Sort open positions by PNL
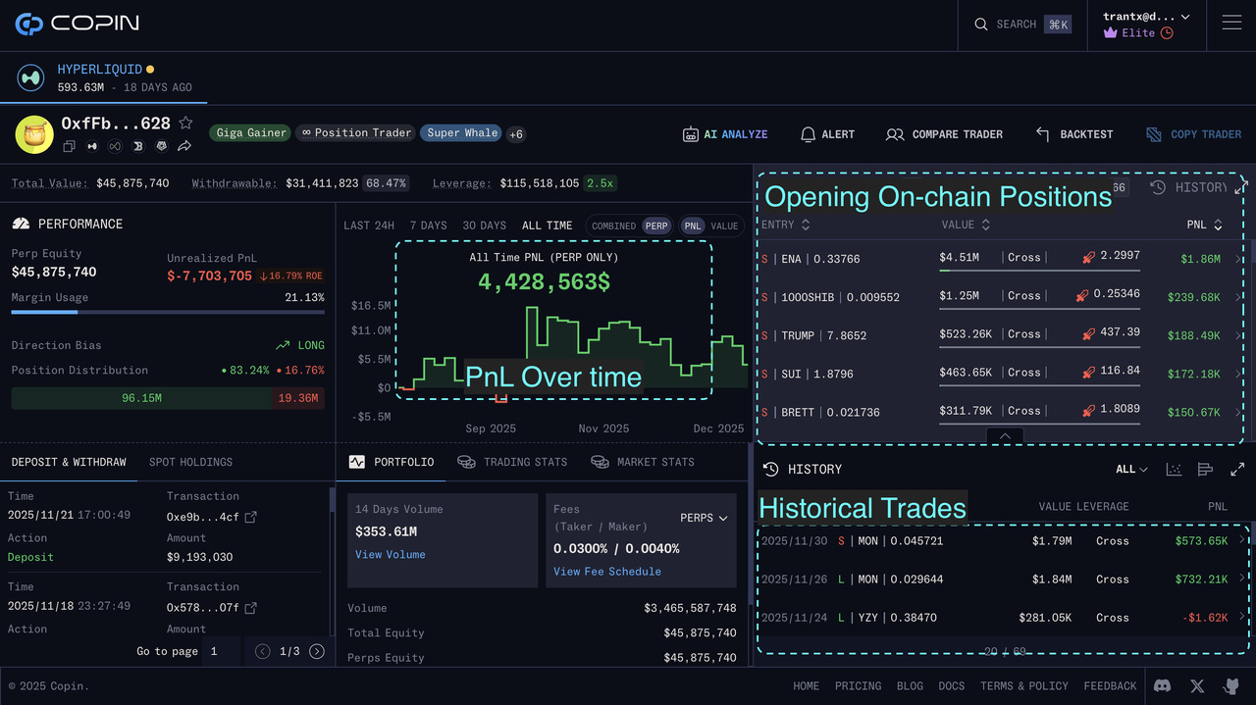 click(1204, 225)
